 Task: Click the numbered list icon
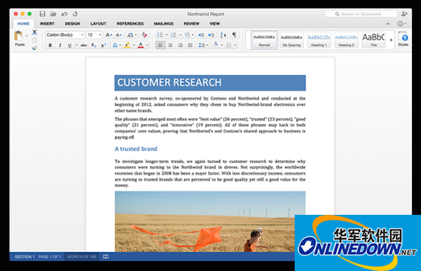(173, 35)
